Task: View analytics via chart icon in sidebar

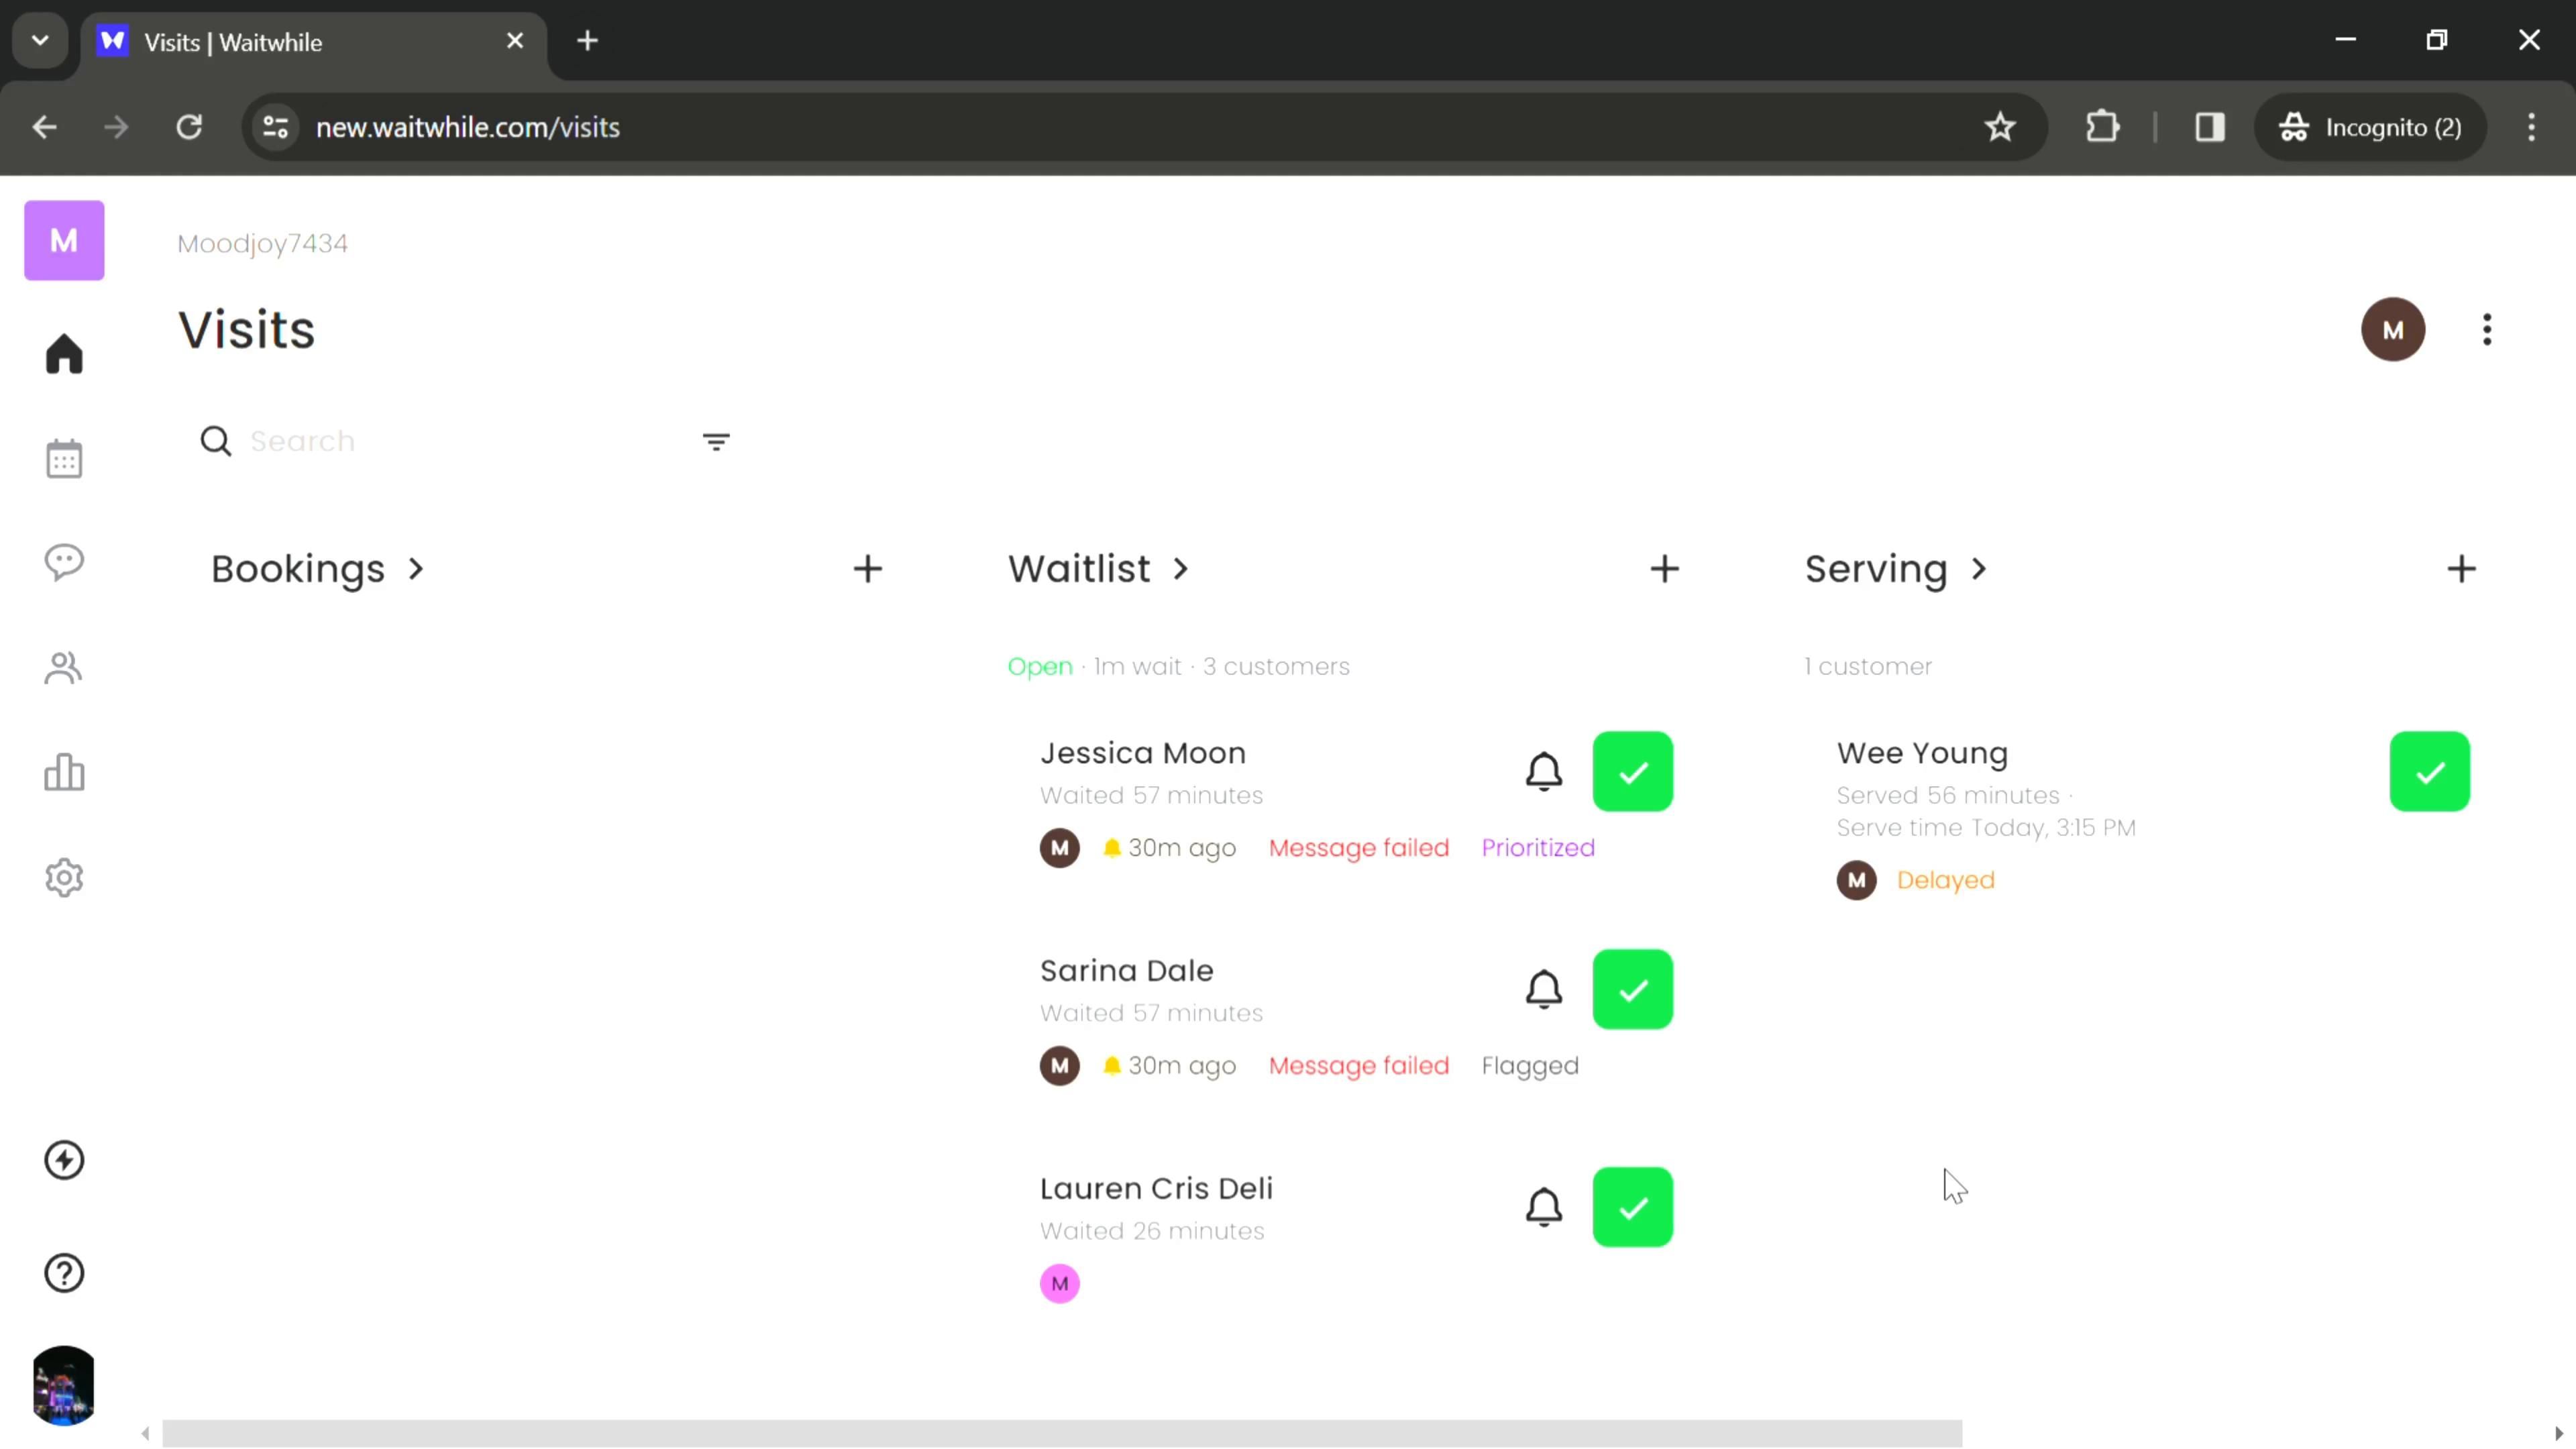Action: [64, 775]
